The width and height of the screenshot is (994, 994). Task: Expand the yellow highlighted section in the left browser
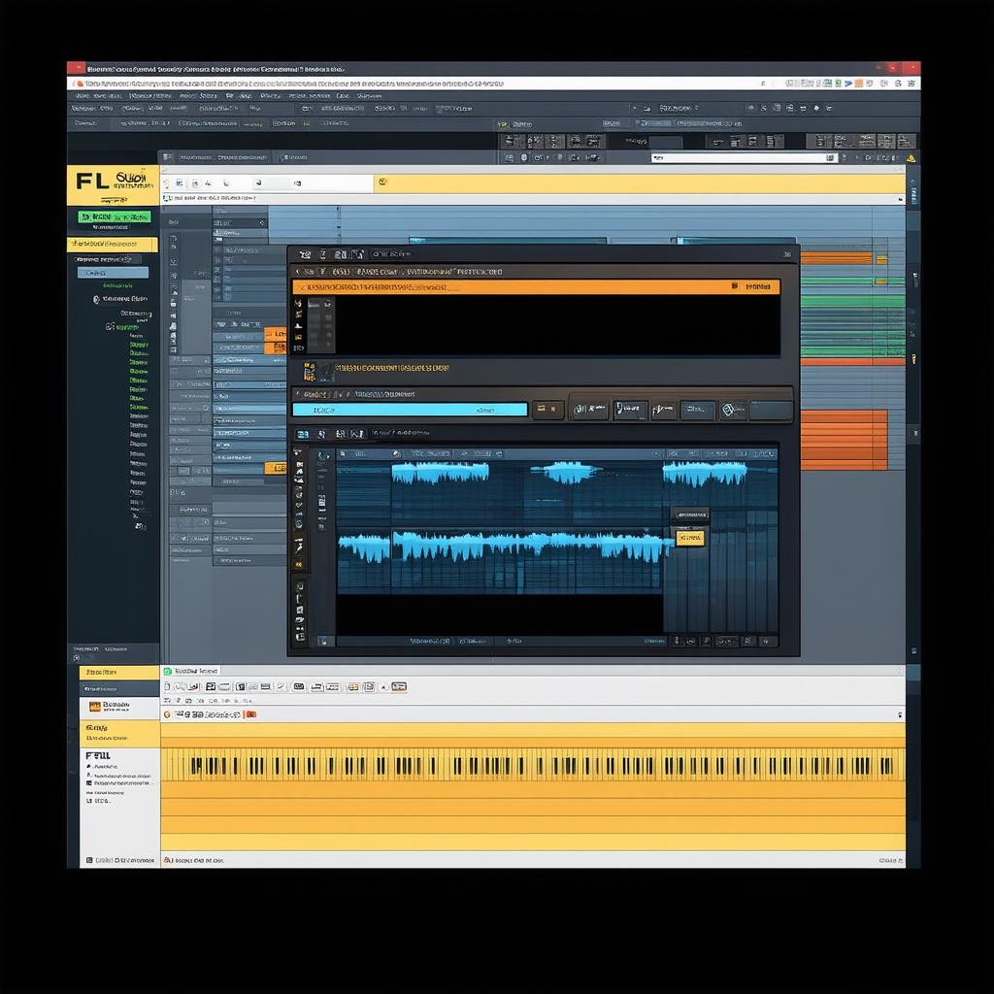pos(112,245)
